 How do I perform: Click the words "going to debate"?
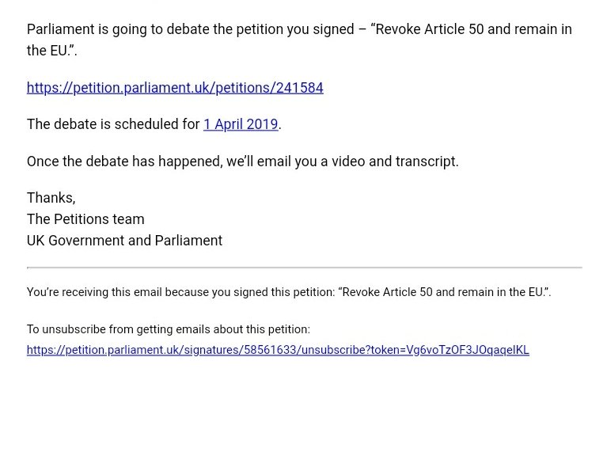154,30
